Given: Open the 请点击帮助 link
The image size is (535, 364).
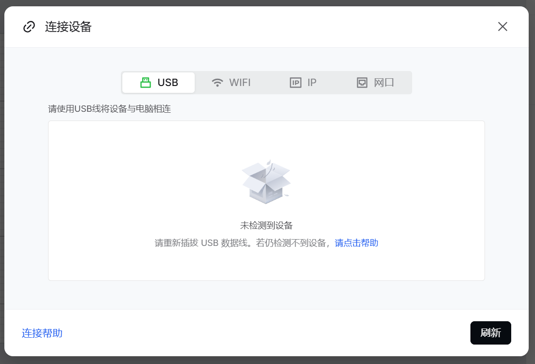Looking at the screenshot, I should (356, 243).
